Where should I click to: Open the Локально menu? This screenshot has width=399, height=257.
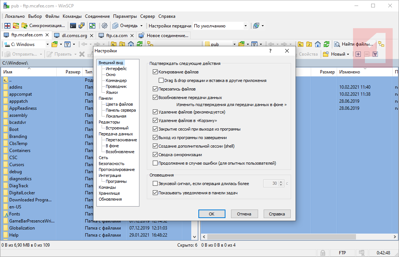(x=15, y=16)
